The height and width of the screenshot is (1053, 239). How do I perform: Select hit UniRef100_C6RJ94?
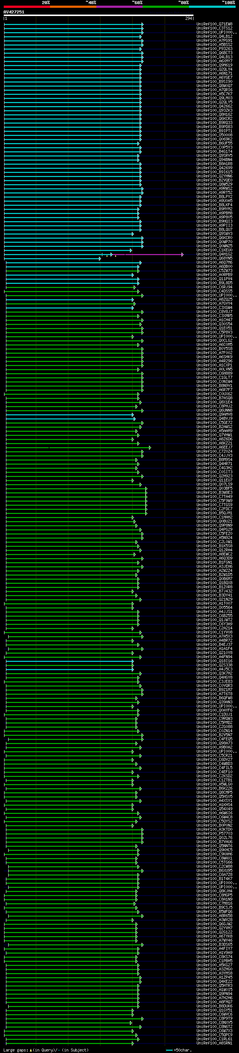point(214,287)
